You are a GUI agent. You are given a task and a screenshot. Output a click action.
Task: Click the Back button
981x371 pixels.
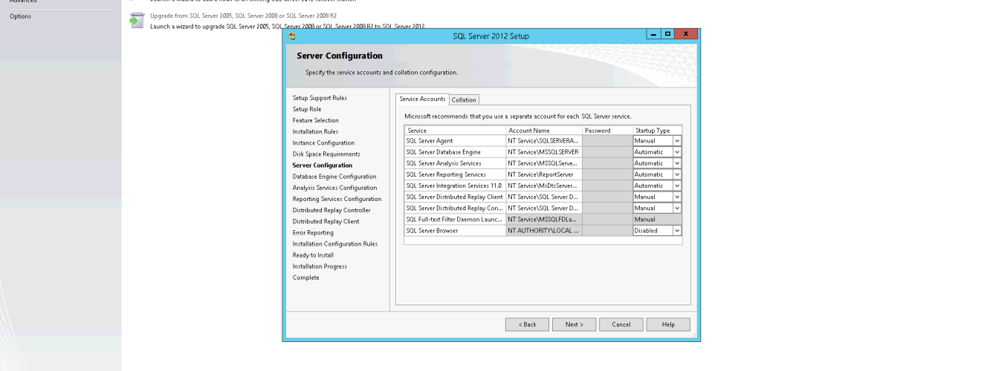(527, 324)
